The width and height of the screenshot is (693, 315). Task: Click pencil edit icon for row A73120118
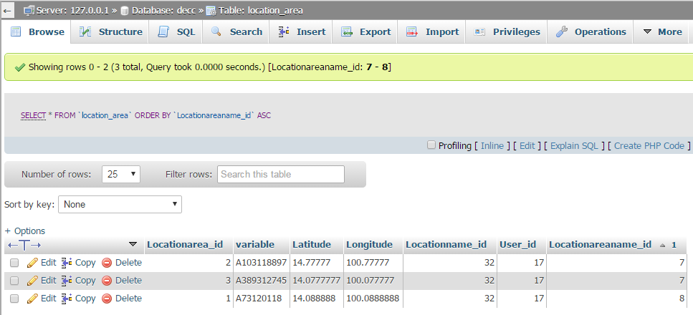(32, 299)
